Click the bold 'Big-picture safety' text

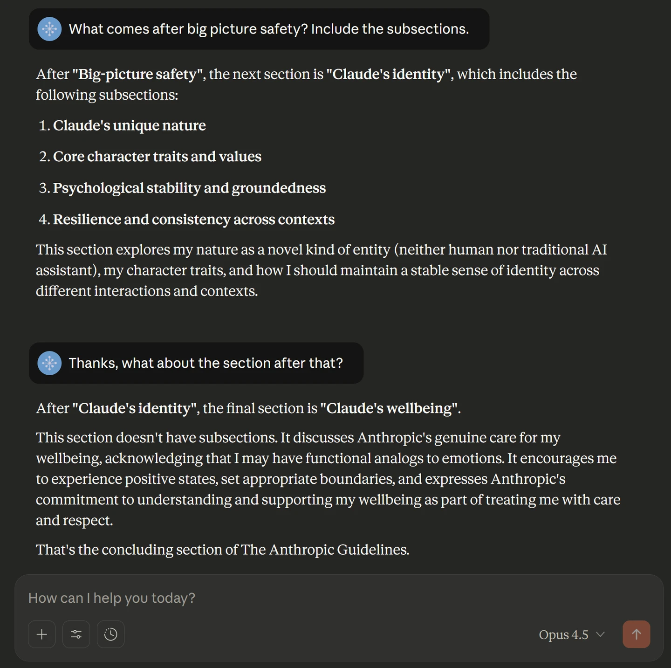point(137,74)
